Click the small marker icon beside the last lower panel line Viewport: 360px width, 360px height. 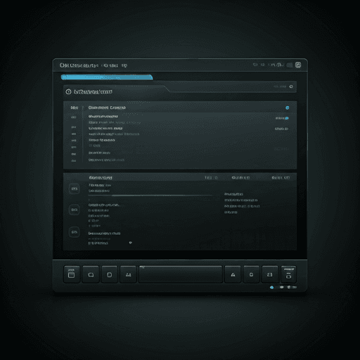pos(131,243)
